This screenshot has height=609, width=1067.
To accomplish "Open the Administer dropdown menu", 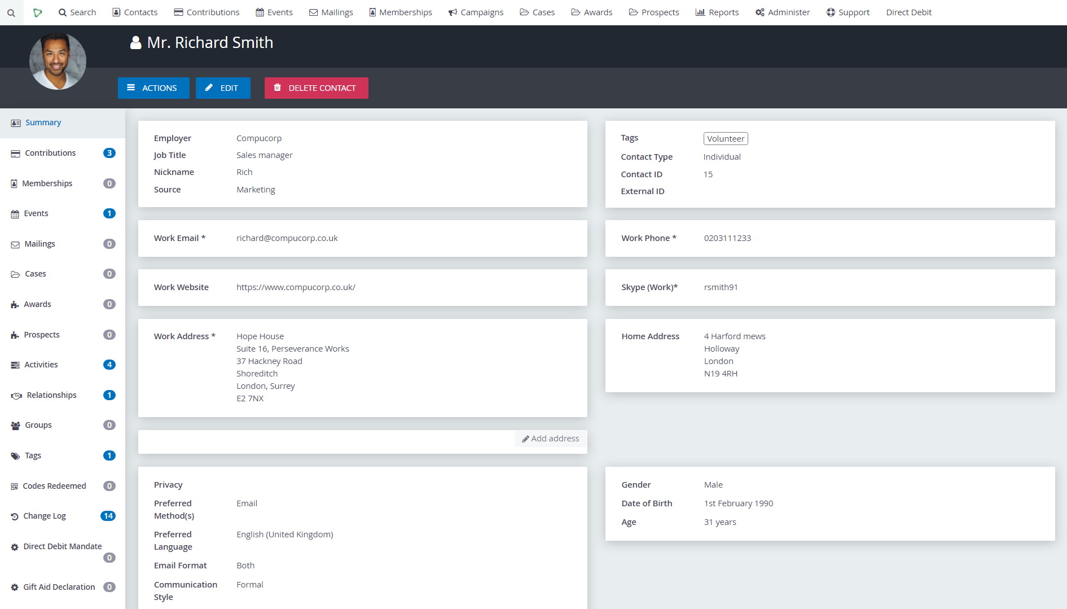I will pyautogui.click(x=783, y=12).
